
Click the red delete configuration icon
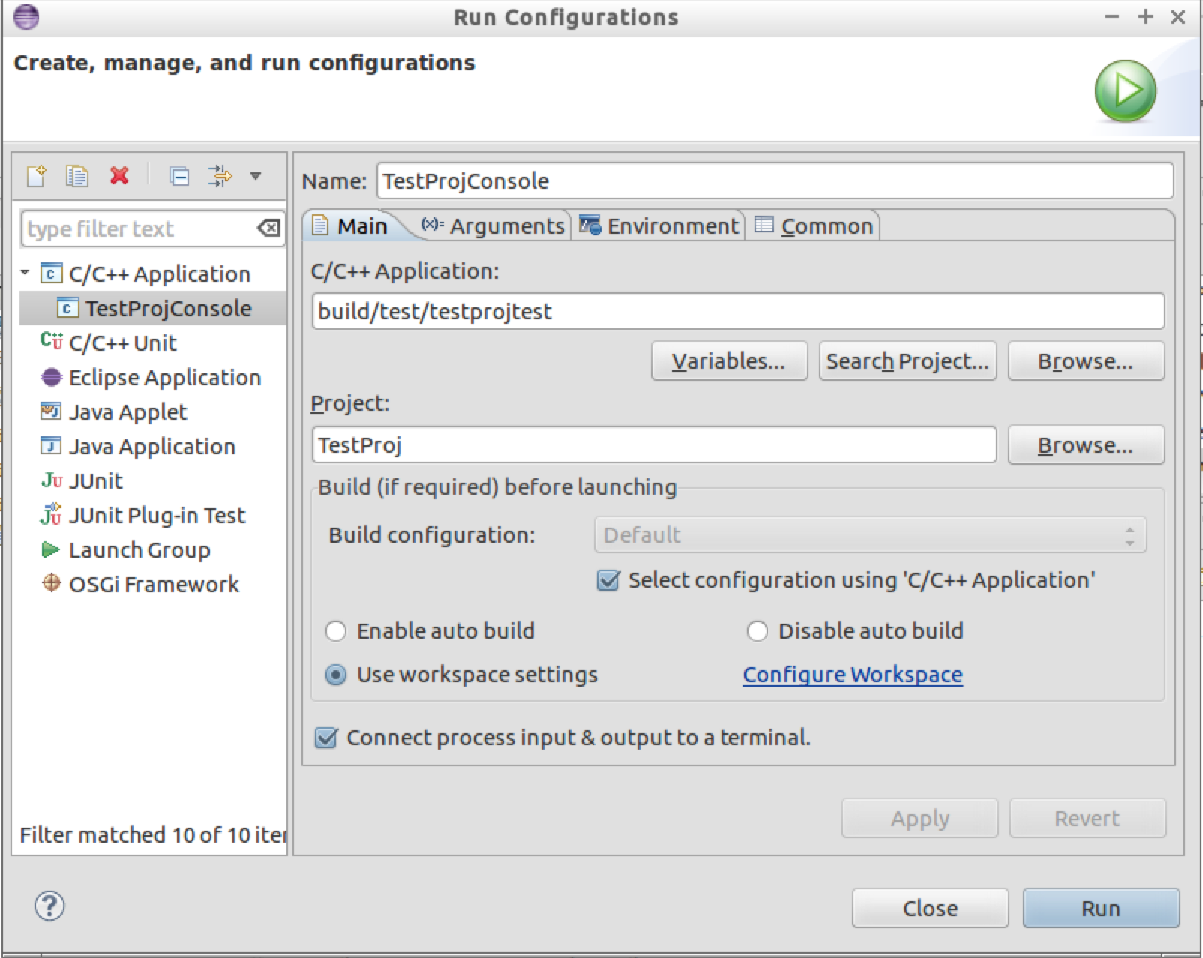coord(118,176)
